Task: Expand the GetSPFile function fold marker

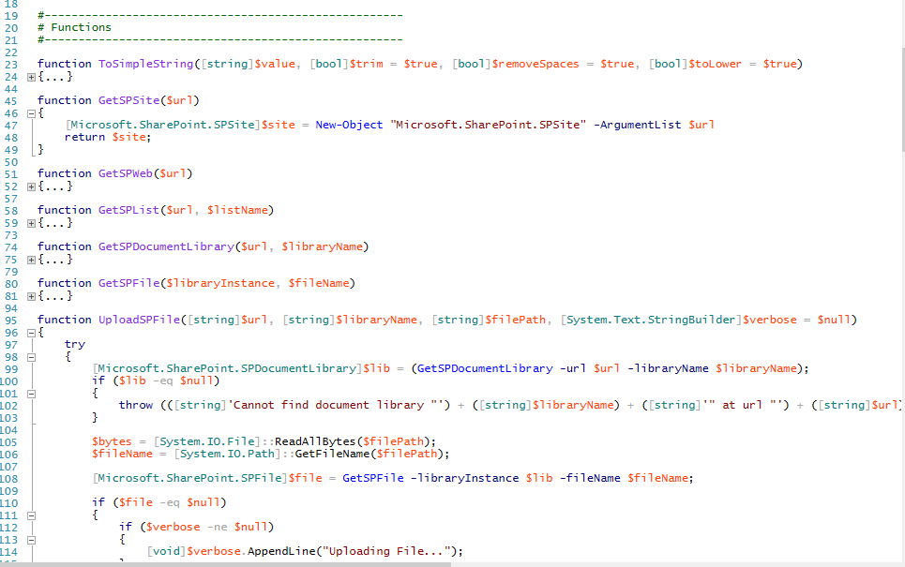Action: coord(31,296)
